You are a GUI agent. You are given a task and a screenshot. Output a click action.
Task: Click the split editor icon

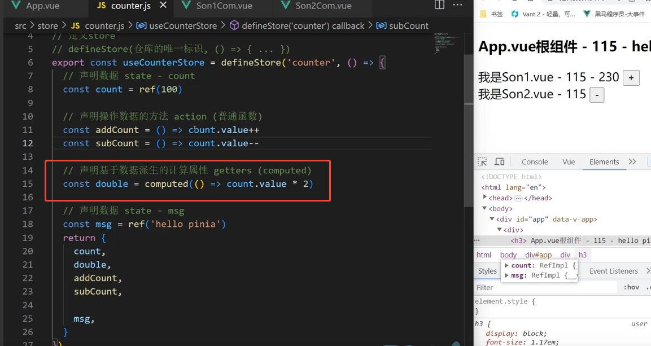[x=439, y=5]
